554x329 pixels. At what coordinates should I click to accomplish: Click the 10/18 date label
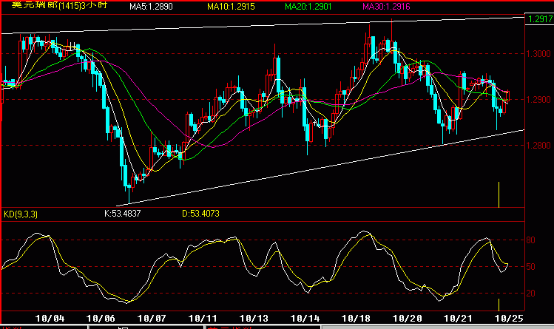point(356,319)
